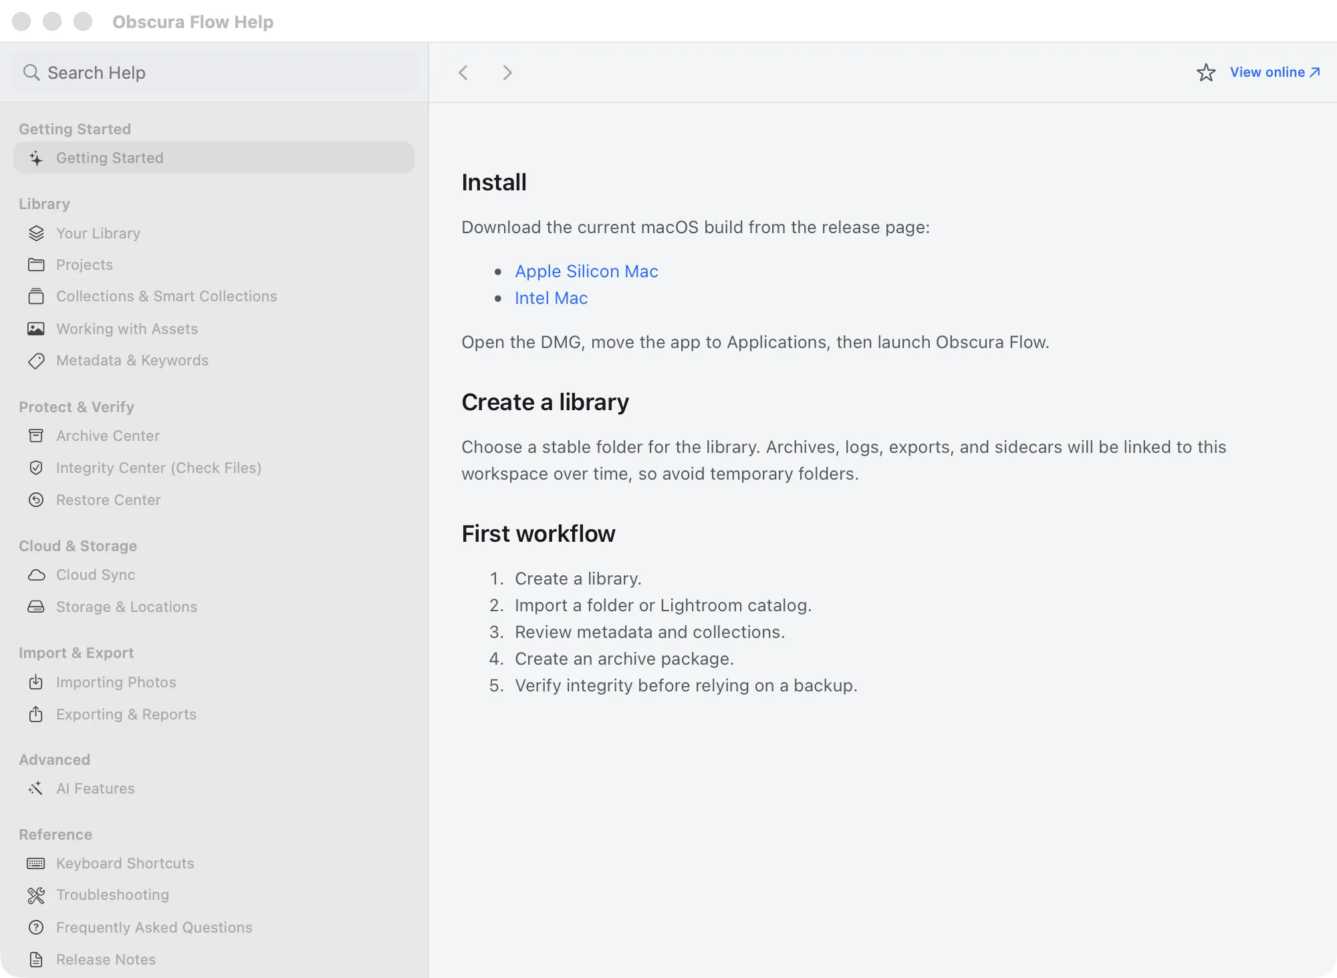Click the cloud icon for Cloud Sync
The image size is (1337, 978).
[36, 575]
